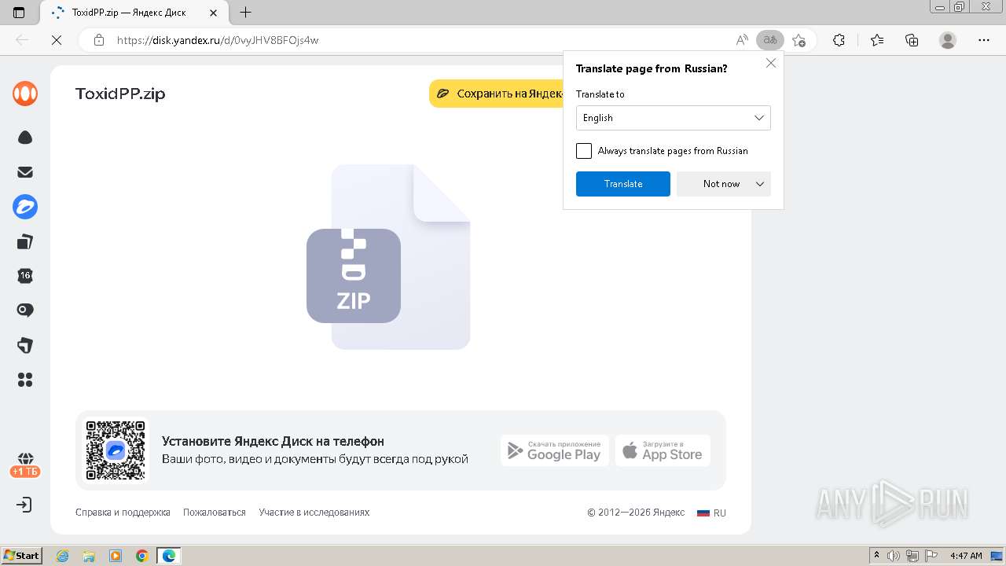1006x566 pixels.
Task: Open the English target language dropdown
Action: [x=674, y=118]
